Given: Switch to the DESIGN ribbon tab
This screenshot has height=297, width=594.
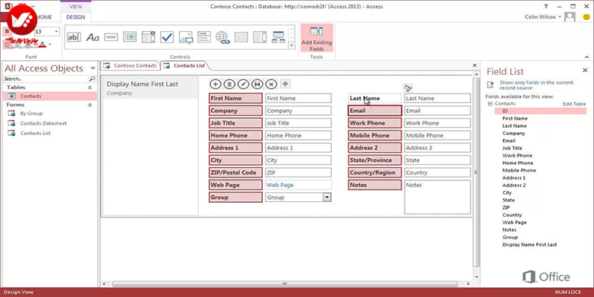Looking at the screenshot, I should tap(76, 17).
